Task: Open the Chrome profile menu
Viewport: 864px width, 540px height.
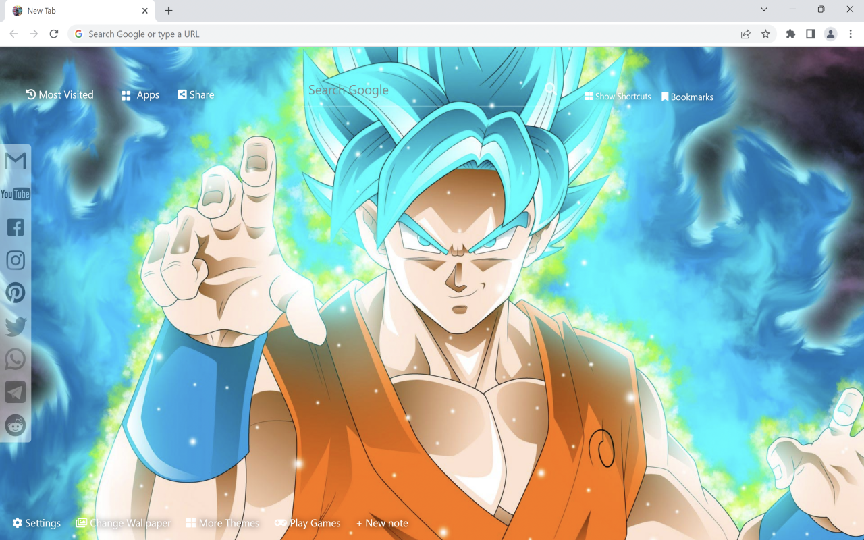Action: (830, 34)
